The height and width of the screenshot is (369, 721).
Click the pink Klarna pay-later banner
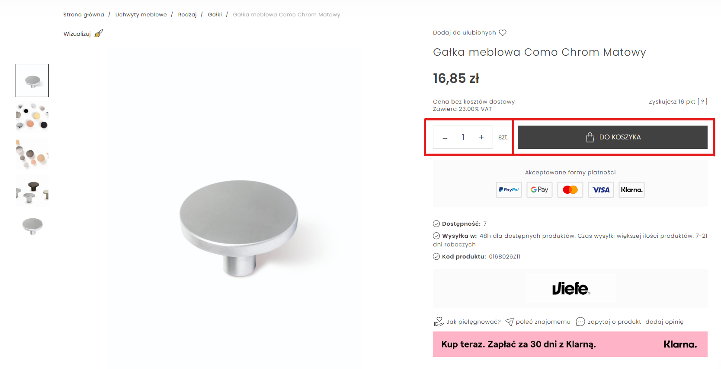click(570, 344)
